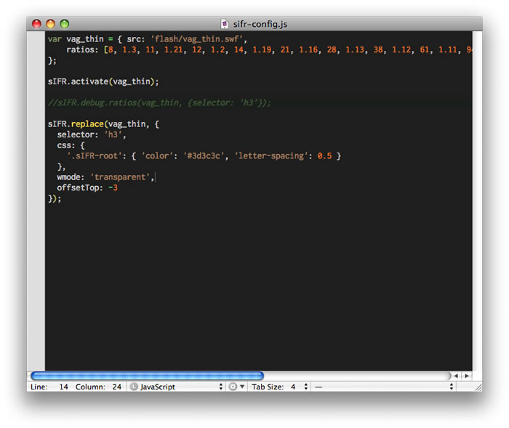Click the sifr-config.js window title
This screenshot has width=509, height=428.
click(x=260, y=24)
